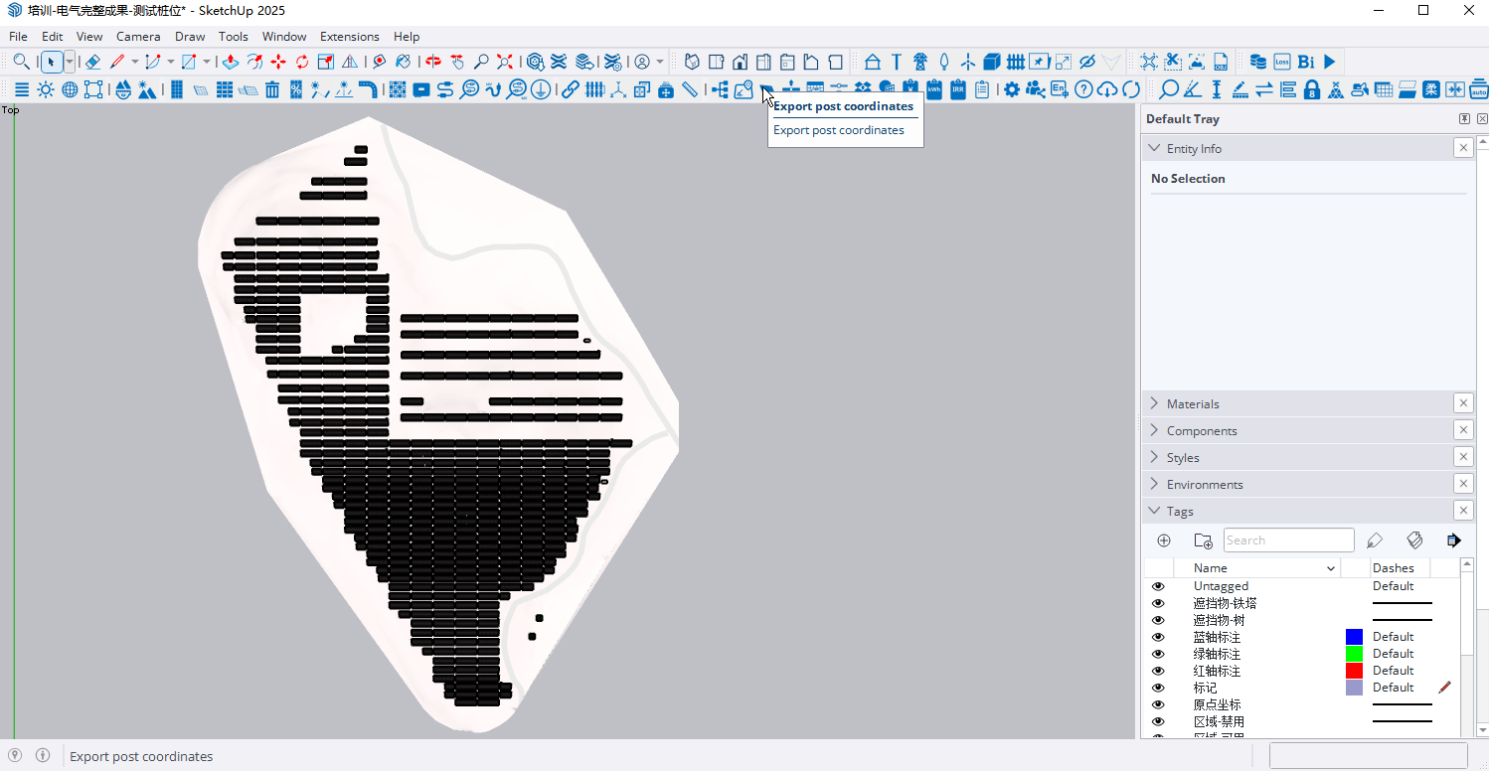The height and width of the screenshot is (771, 1489).
Task: Expand the Styles panel
Action: pyautogui.click(x=1154, y=457)
